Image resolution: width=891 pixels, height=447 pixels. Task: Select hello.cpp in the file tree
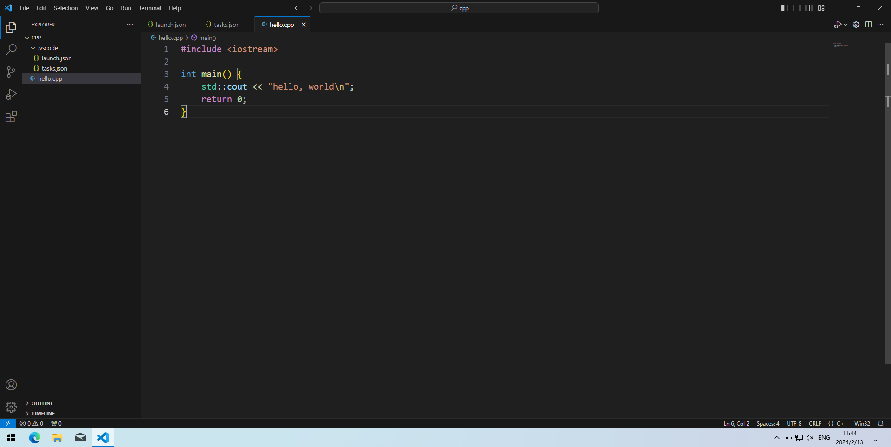point(81,78)
